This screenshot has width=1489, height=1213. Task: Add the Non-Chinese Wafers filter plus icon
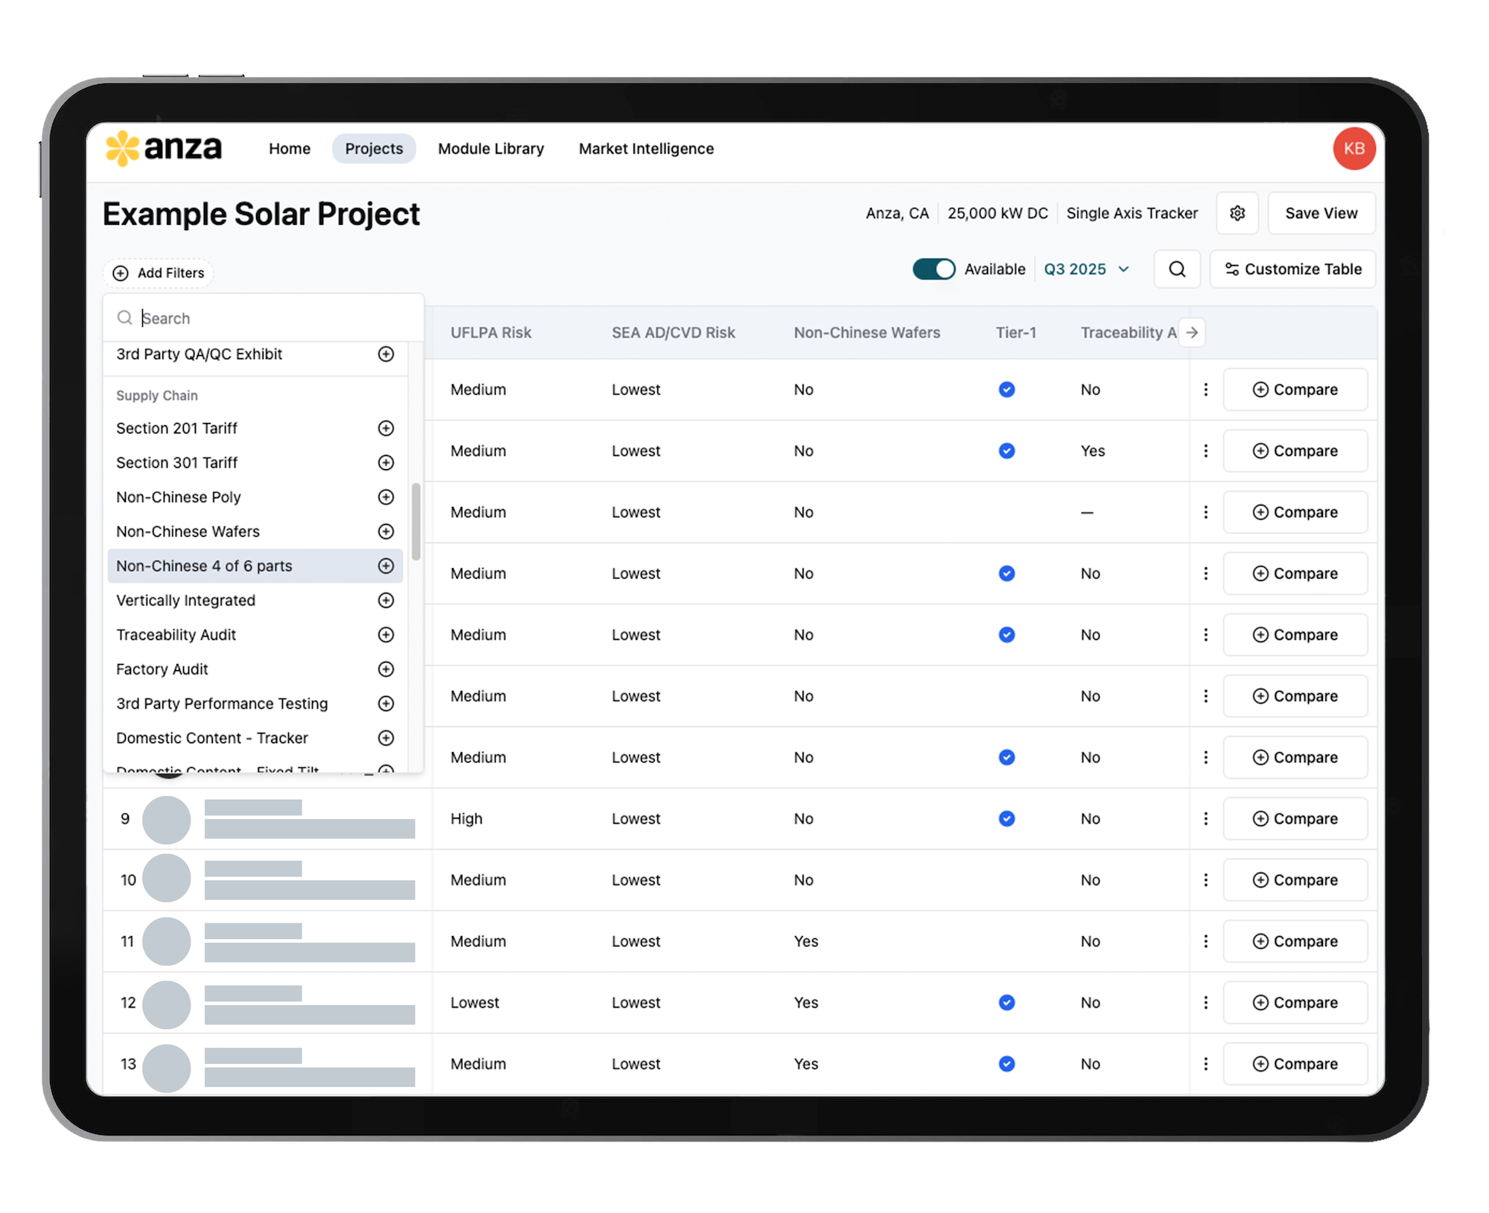coord(386,532)
